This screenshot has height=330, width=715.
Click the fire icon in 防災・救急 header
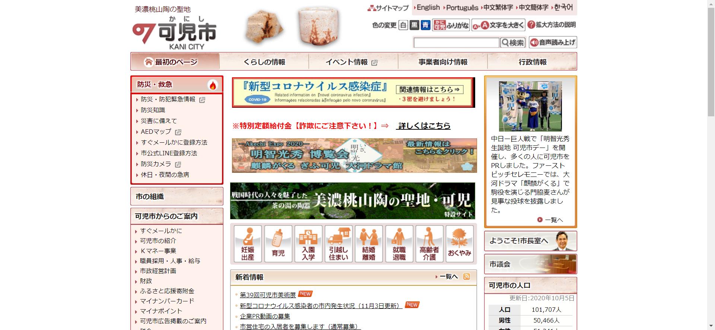[213, 85]
